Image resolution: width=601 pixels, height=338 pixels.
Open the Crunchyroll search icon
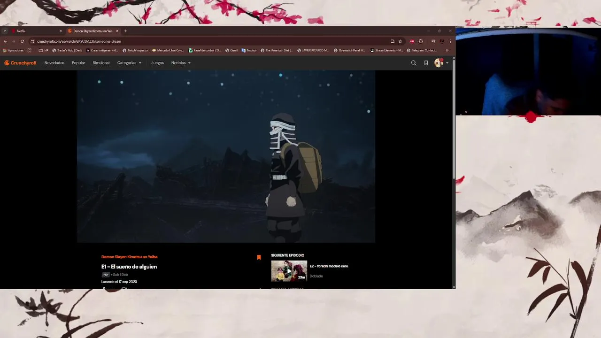point(414,63)
